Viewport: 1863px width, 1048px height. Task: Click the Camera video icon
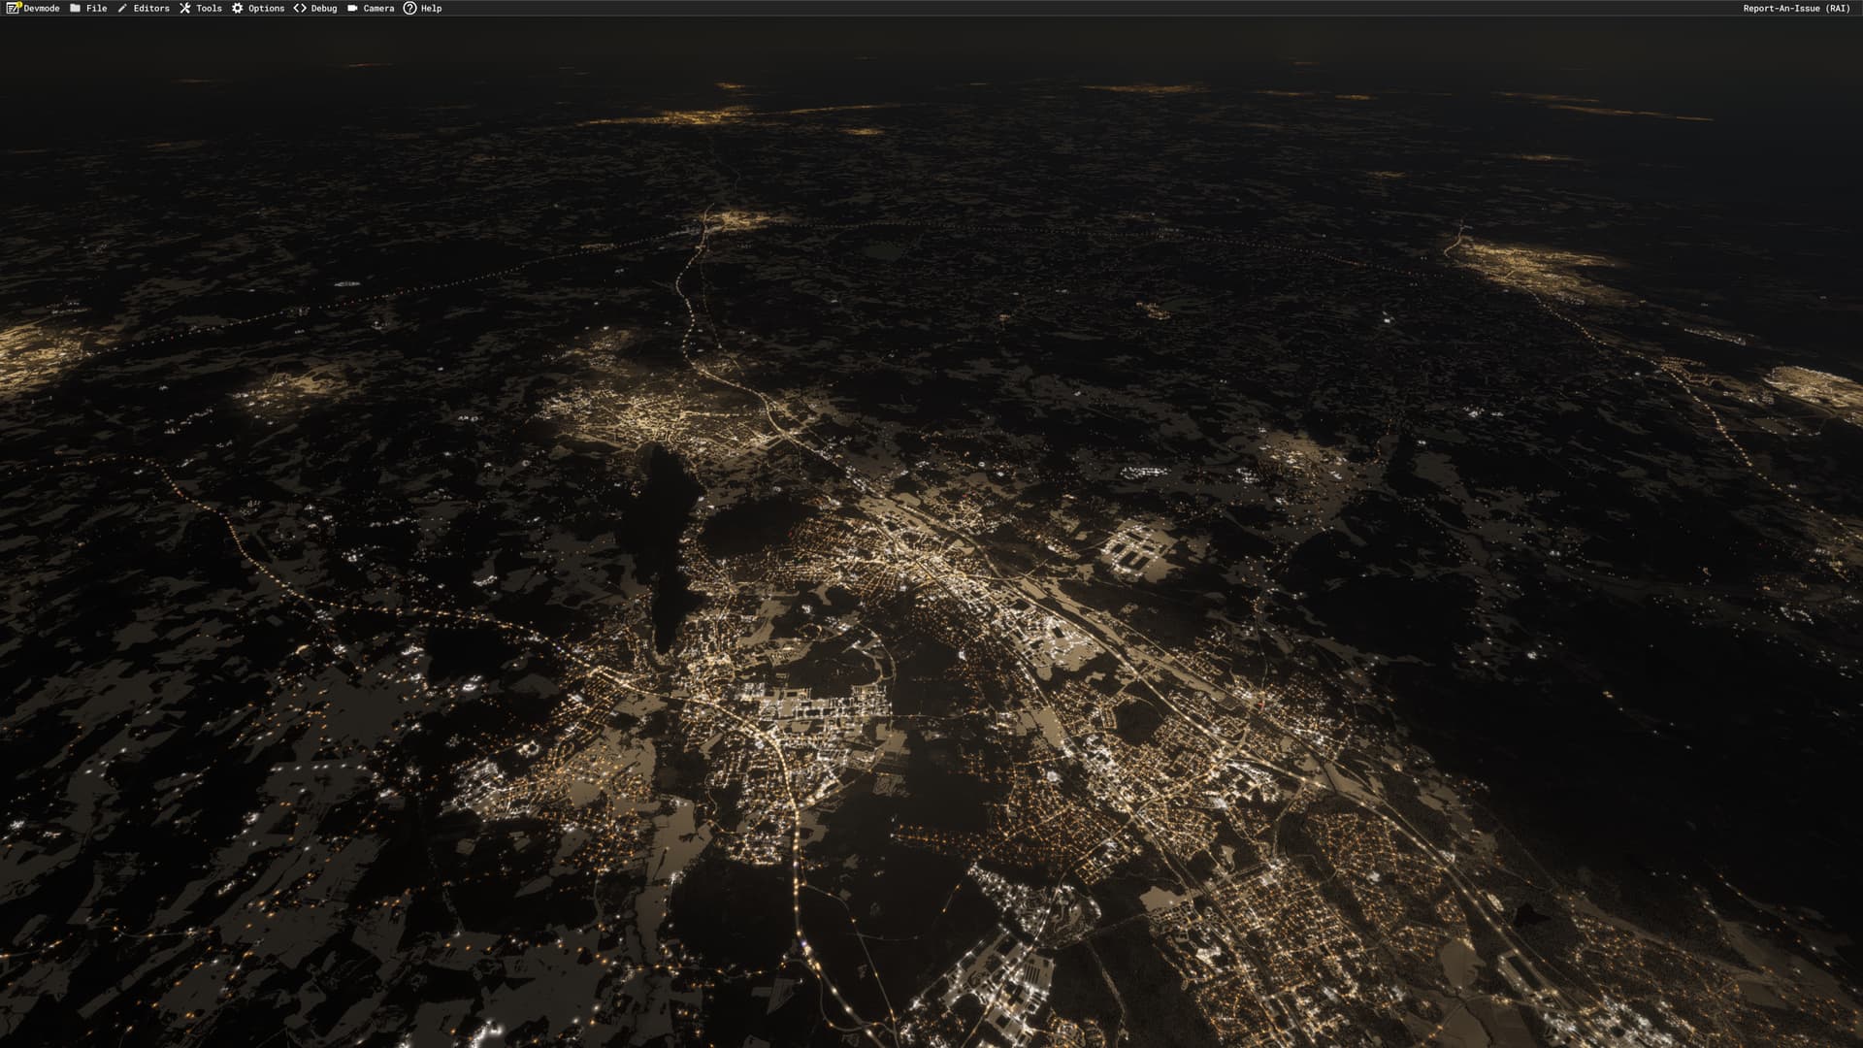352,8
